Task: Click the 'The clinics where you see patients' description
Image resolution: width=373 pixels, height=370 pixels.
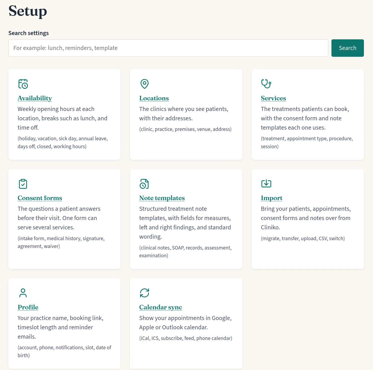Action: click(x=184, y=114)
